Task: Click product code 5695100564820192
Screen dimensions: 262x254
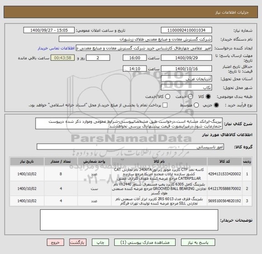Action: [225, 201]
